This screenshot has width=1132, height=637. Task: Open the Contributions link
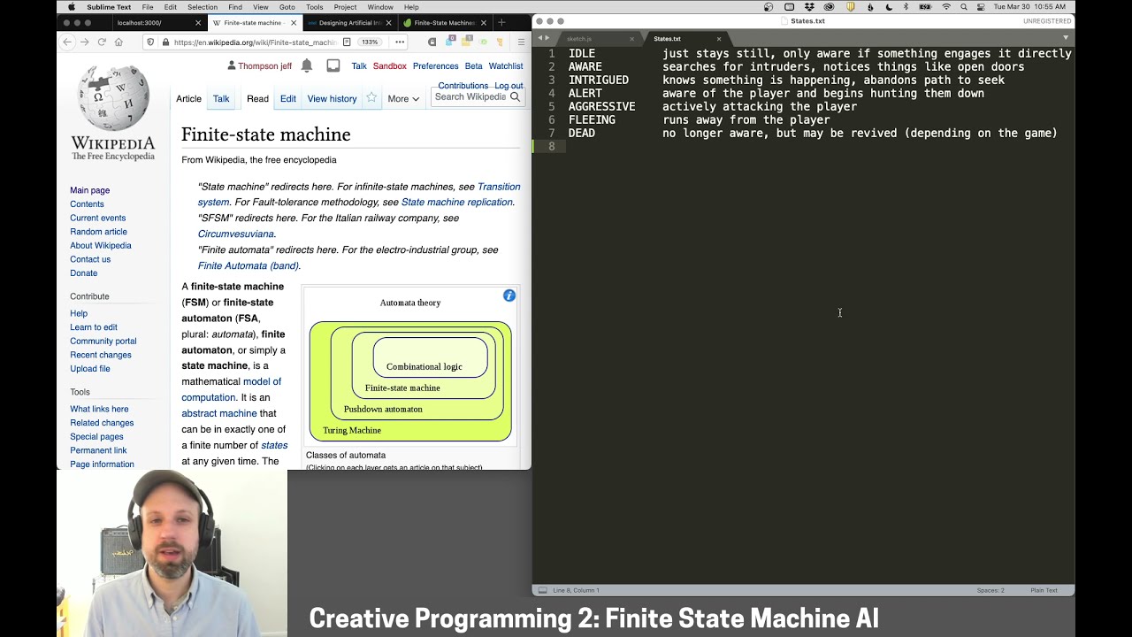[x=463, y=86]
